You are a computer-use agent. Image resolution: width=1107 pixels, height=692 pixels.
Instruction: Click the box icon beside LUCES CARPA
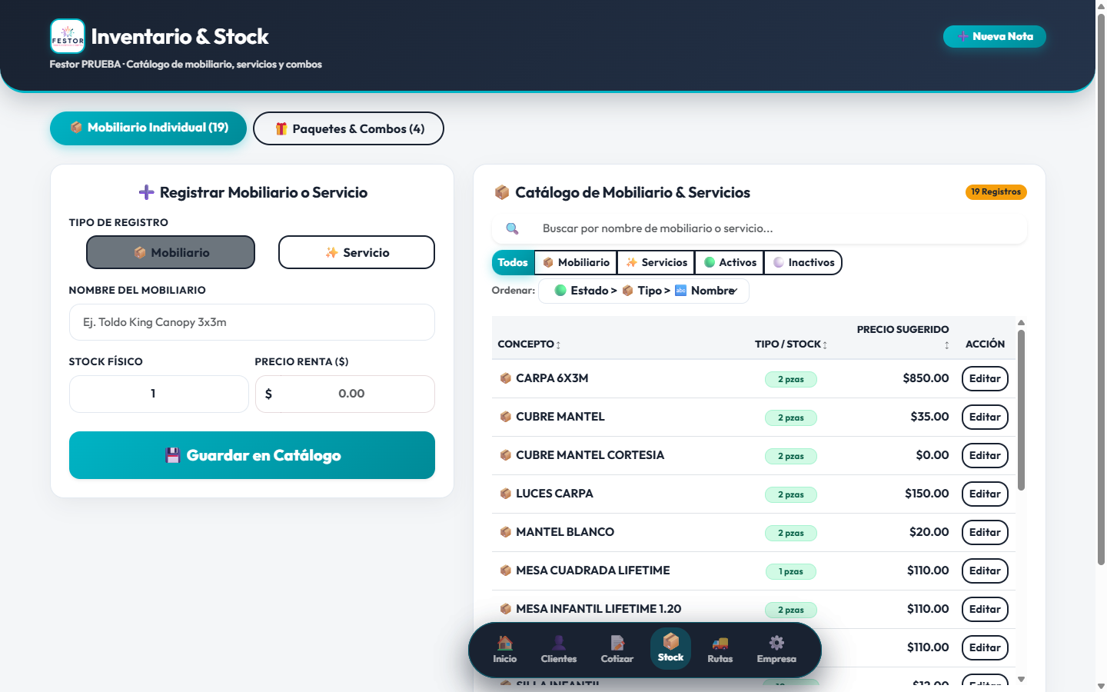[x=506, y=494]
